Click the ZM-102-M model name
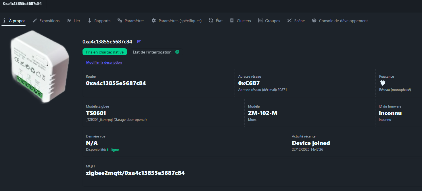422x191 pixels. (262, 113)
